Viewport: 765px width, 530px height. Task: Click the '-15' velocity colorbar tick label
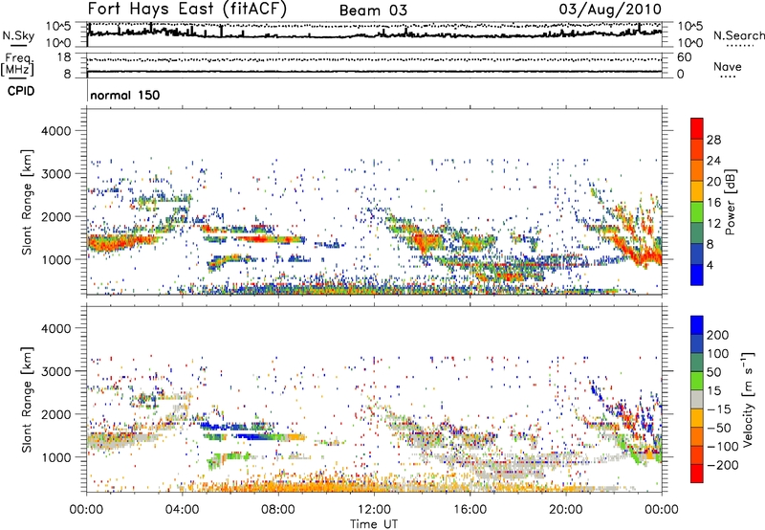[719, 409]
